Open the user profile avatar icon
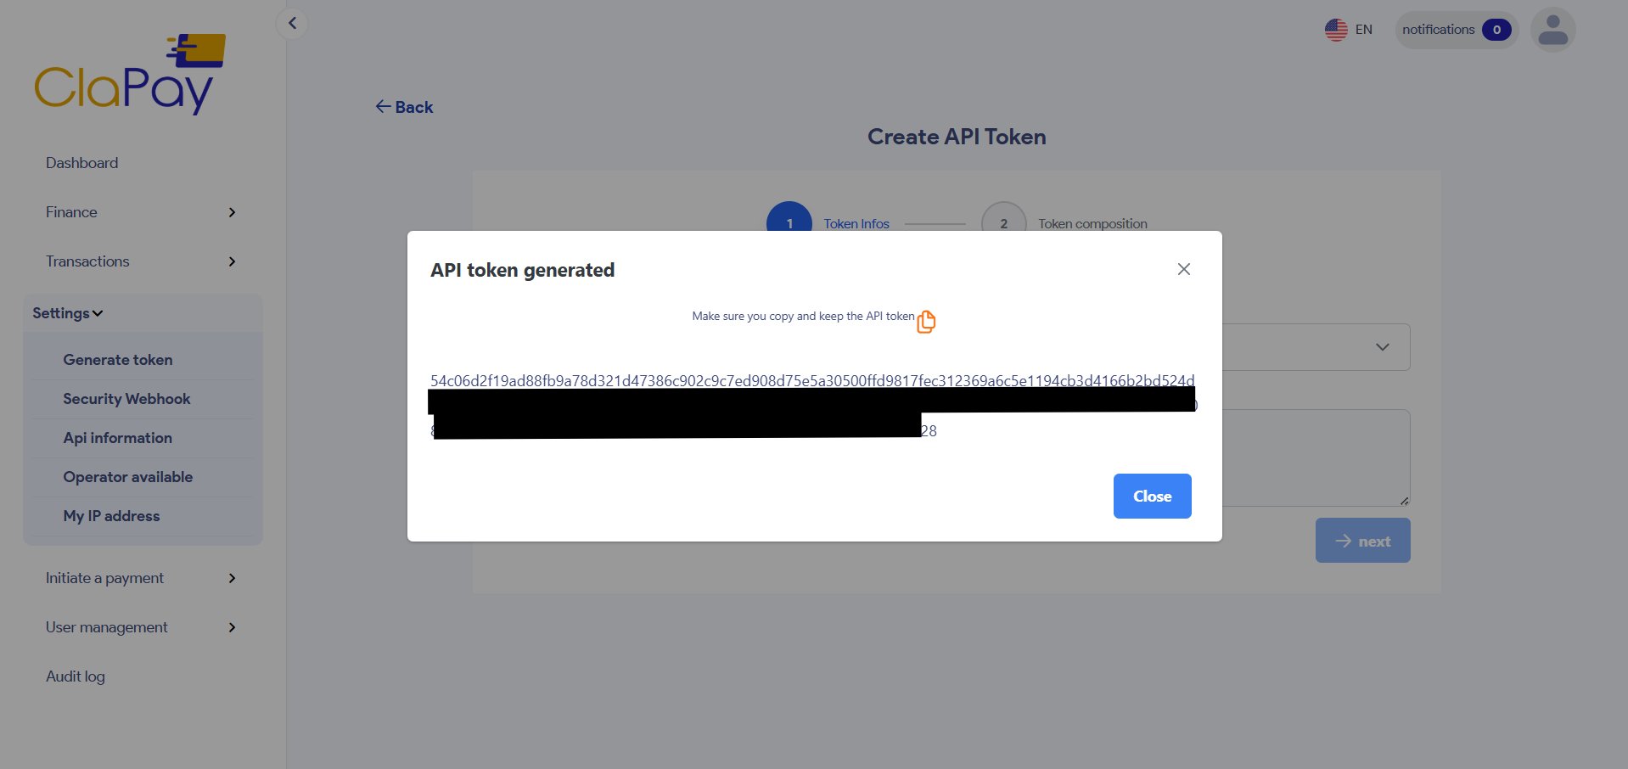 coord(1552,30)
